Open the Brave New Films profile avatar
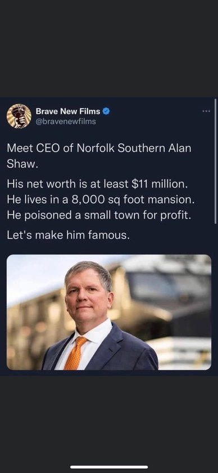The width and height of the screenshot is (218, 473). point(19,116)
